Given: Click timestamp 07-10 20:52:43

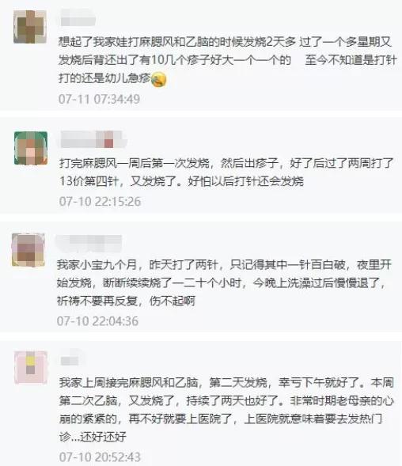Looking at the screenshot, I should coord(100,457).
